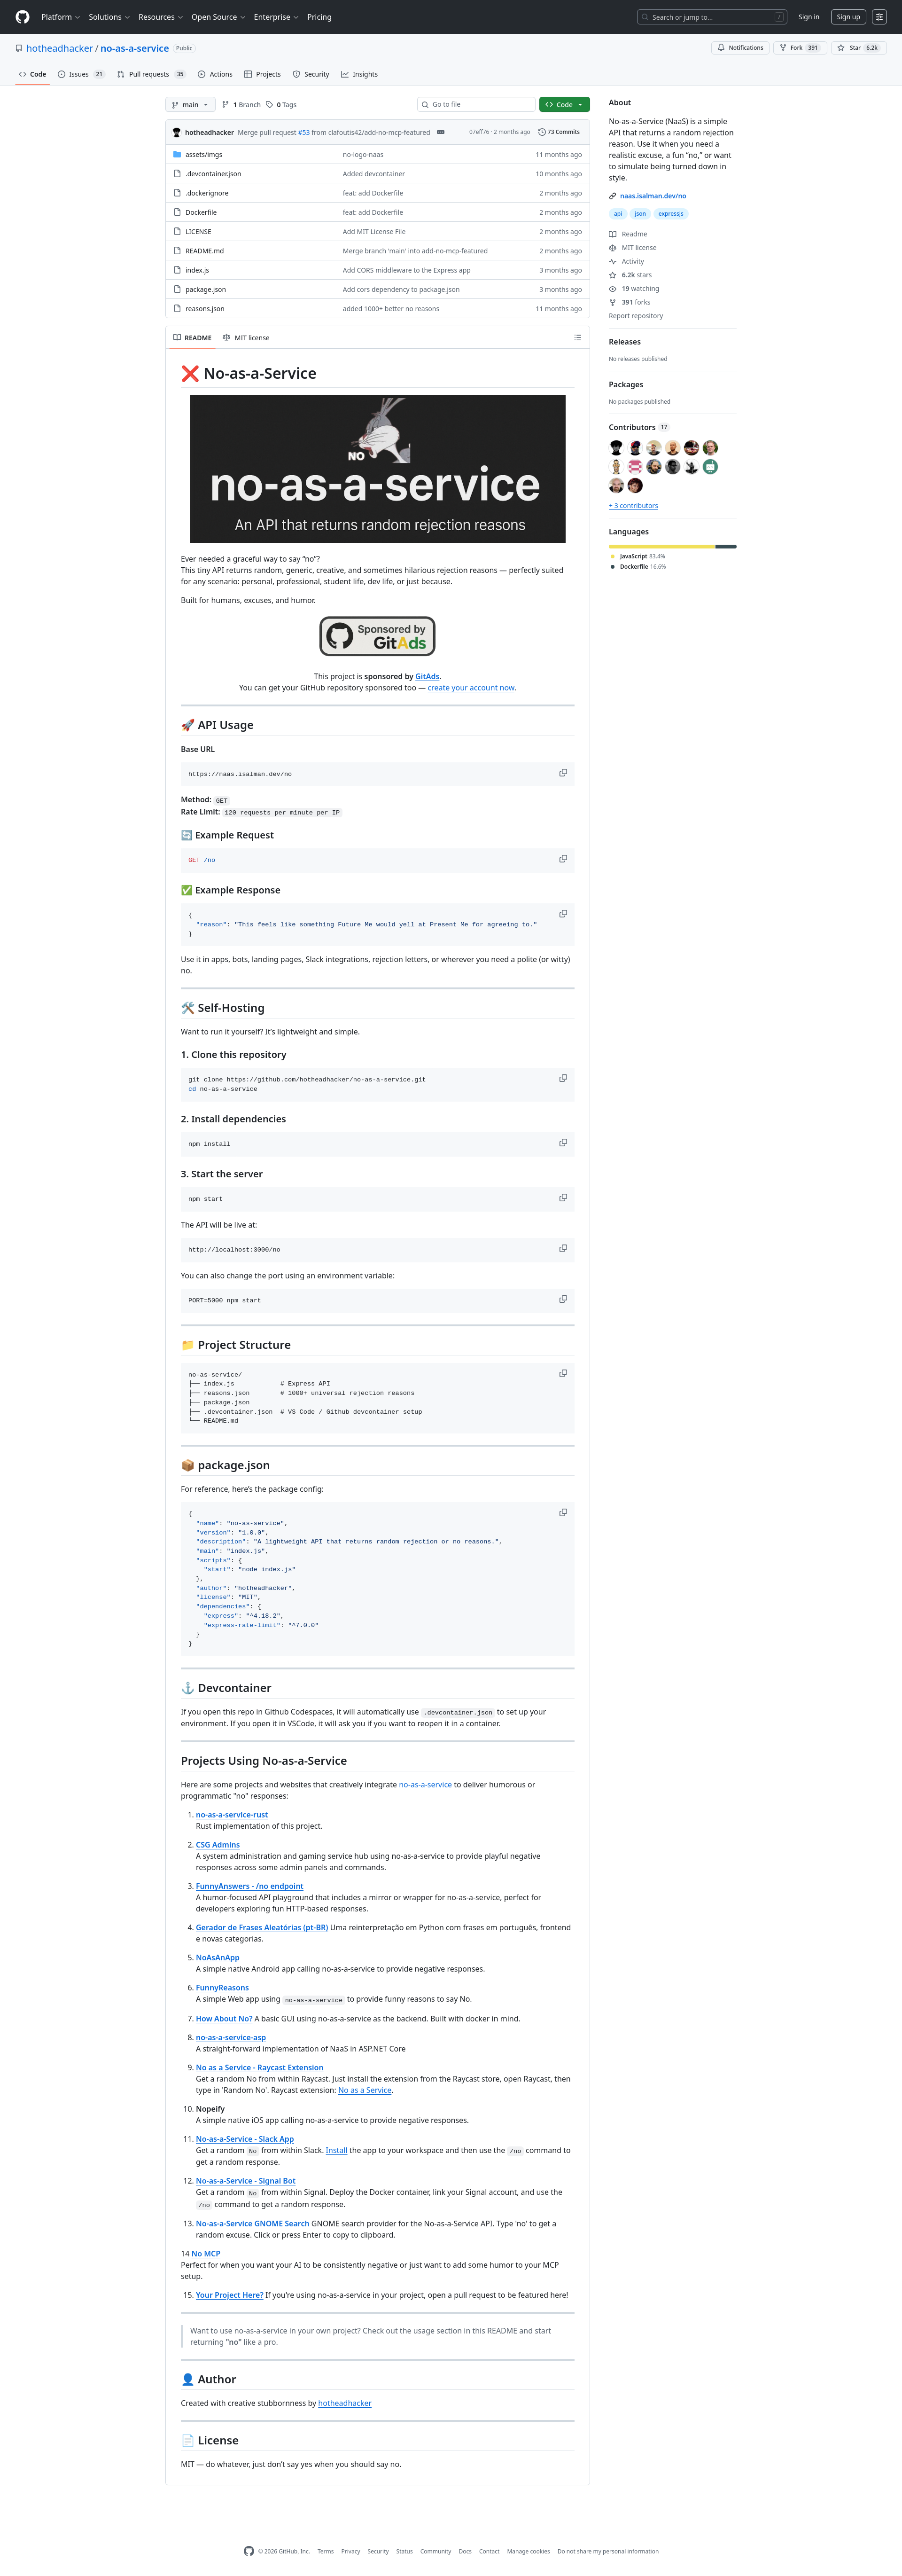Viewport: 902px width, 2576px height.
Task: Expand the Platform menu
Action: (x=60, y=17)
